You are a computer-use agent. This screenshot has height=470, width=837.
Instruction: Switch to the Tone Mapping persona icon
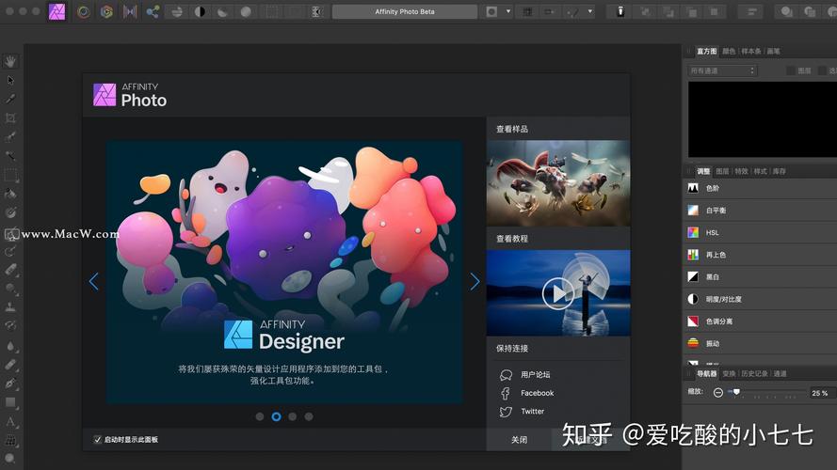point(130,11)
